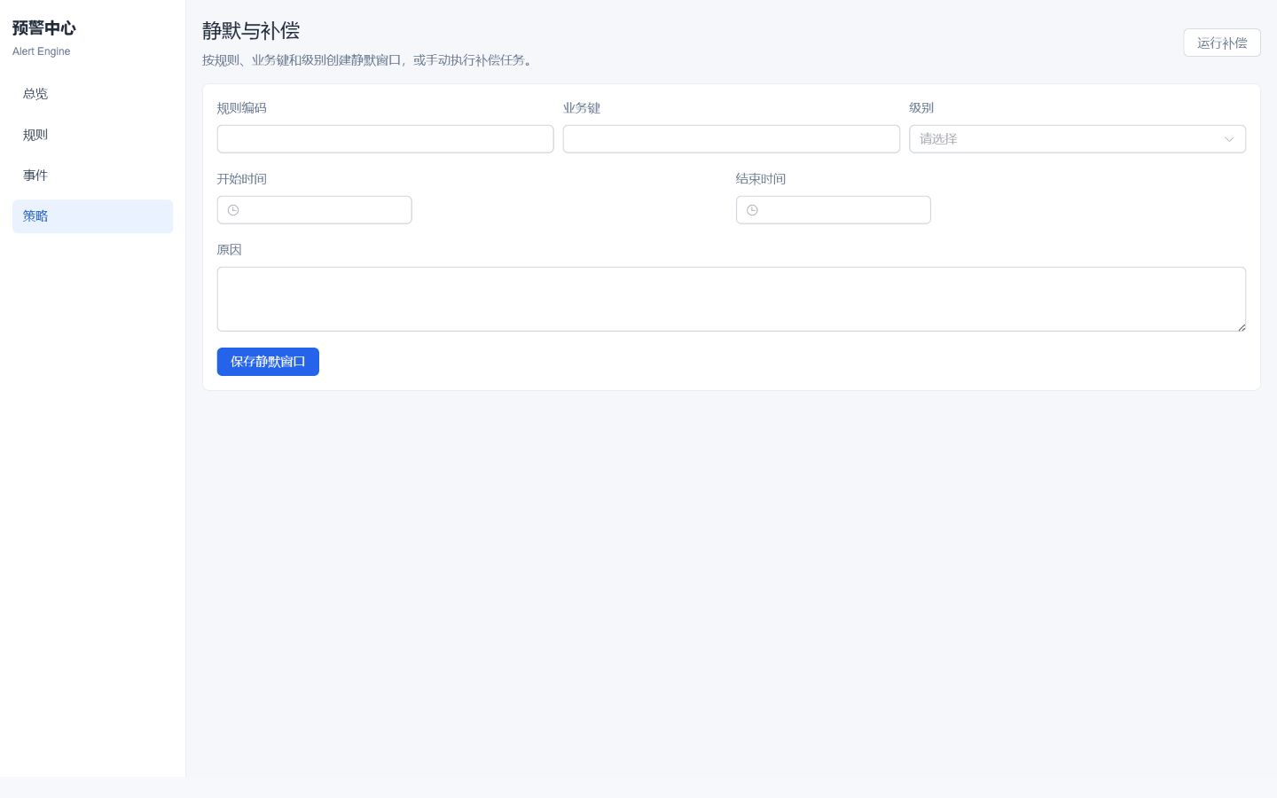The width and height of the screenshot is (1277, 798).
Task: Click the 结束时间 clock icon
Action: click(x=752, y=210)
